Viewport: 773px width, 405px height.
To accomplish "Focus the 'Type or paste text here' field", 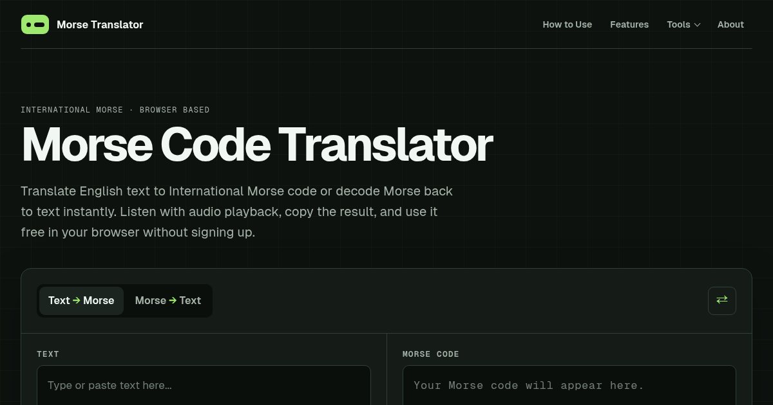I will [204, 386].
